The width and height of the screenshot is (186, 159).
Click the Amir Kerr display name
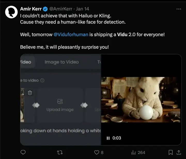click(x=31, y=9)
